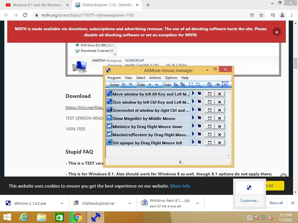Click the stop all actions icon after State
This screenshot has height=223, width=298.
click(x=183, y=84)
